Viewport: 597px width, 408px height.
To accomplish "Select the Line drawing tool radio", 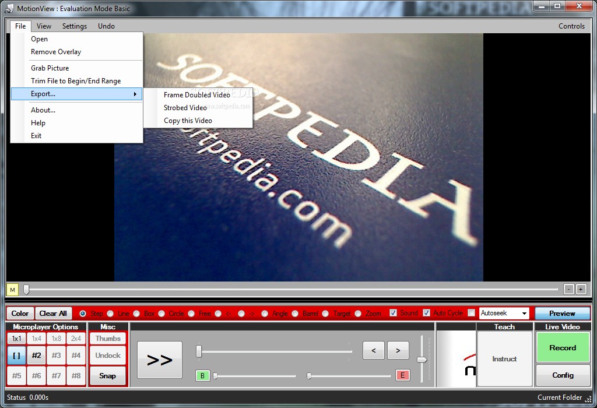I will [x=110, y=314].
